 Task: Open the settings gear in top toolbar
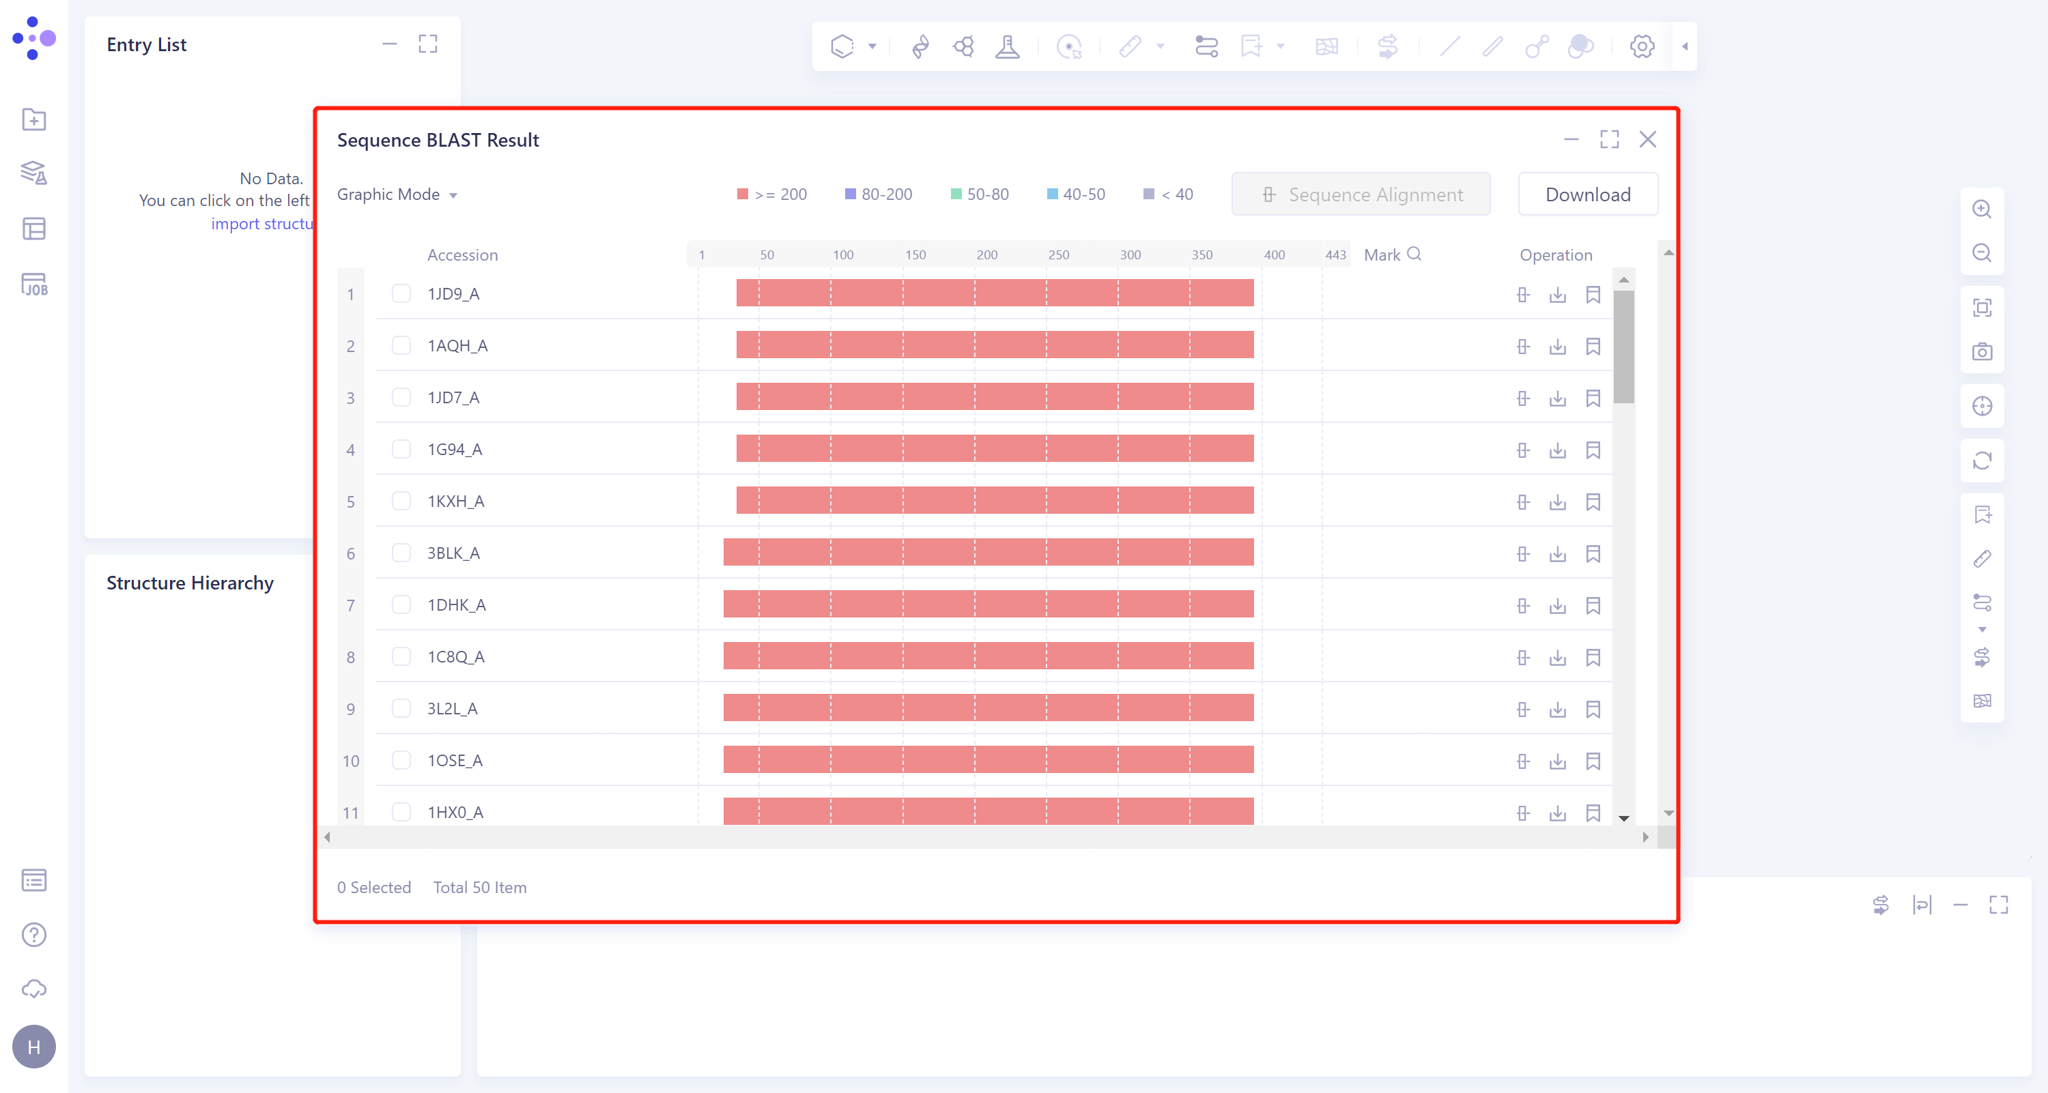1642,46
